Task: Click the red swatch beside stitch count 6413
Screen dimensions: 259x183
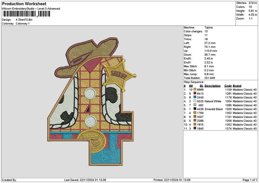Action: pyautogui.click(x=195, y=93)
